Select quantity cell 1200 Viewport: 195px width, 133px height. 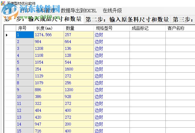pos(79,90)
